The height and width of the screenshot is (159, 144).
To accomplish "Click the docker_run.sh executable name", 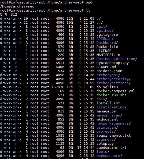I will [x=112, y=95].
